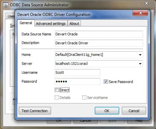Expand the Server dropdown list
Image resolution: width=156 pixels, height=129 pixels.
click(x=140, y=64)
